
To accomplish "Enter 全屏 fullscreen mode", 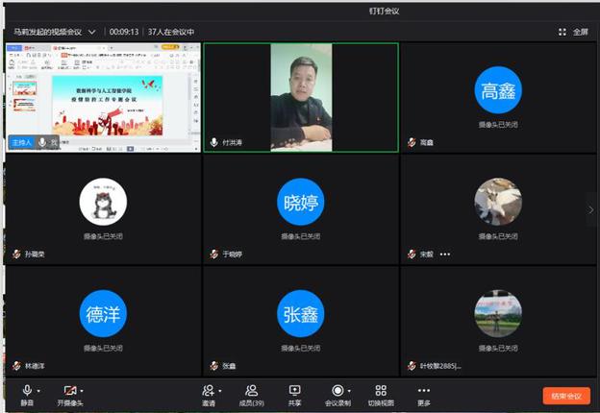I will pyautogui.click(x=574, y=32).
